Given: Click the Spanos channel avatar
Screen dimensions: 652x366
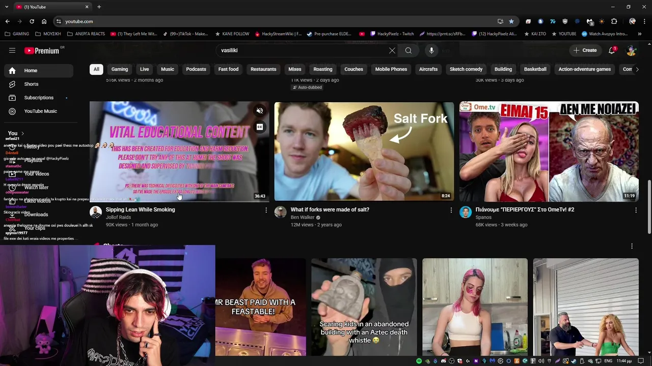Looking at the screenshot, I should point(466,212).
